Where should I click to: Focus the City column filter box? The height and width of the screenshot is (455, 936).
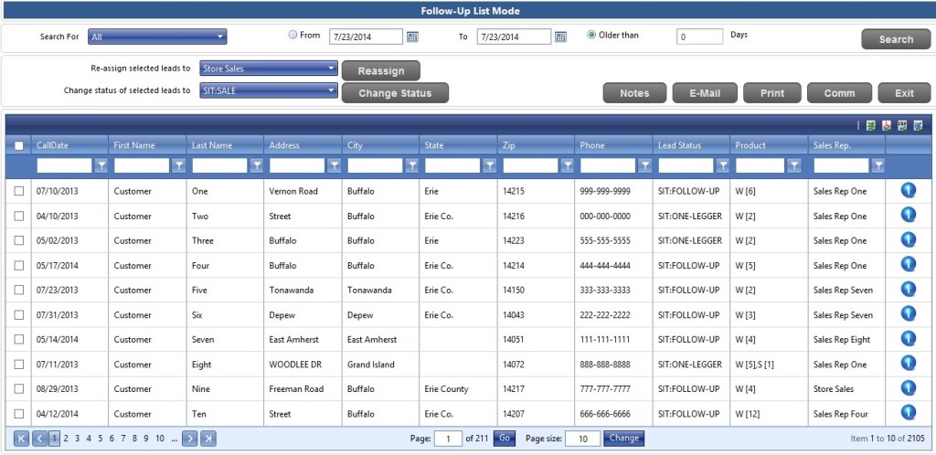point(376,165)
